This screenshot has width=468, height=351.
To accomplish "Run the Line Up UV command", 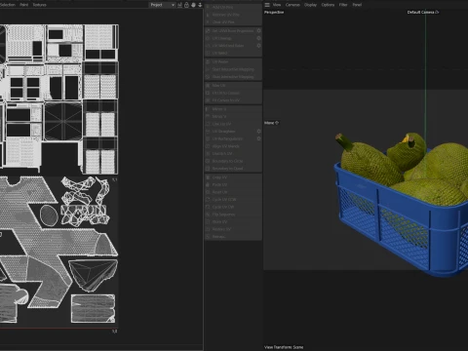I will [233, 124].
